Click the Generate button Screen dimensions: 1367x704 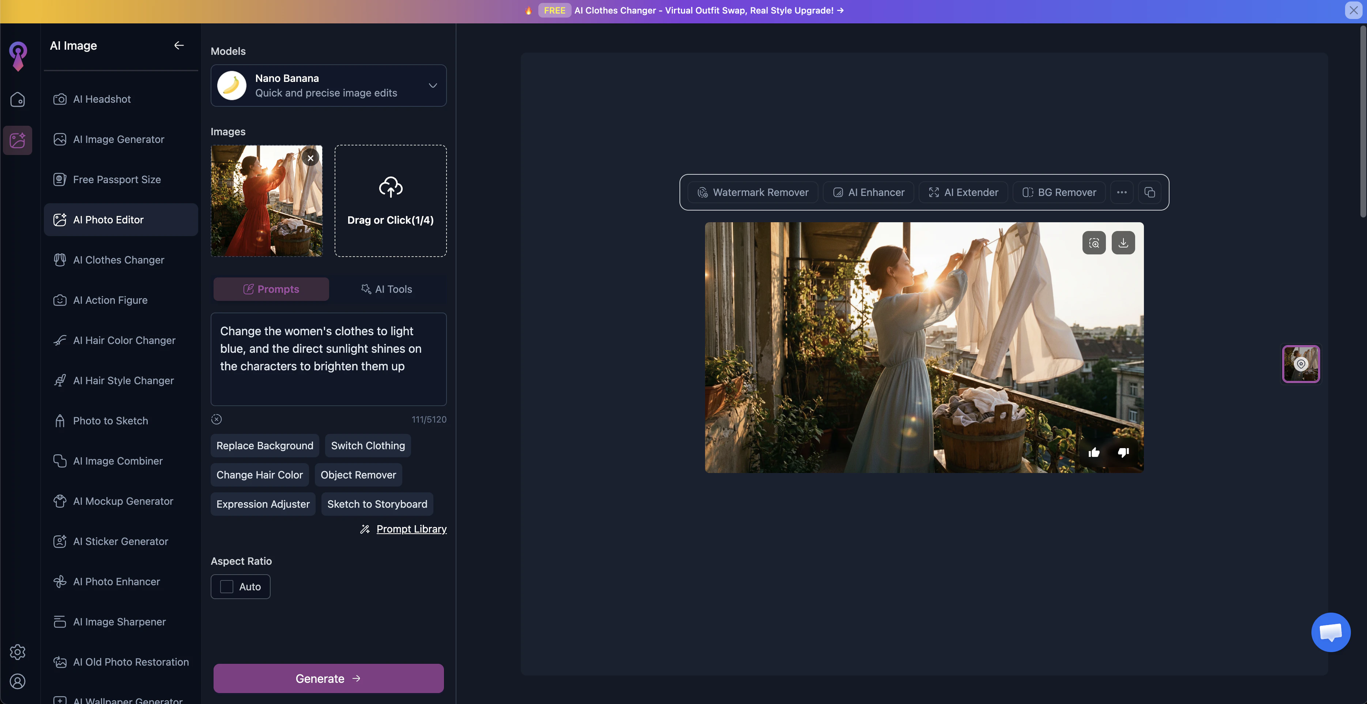tap(328, 678)
